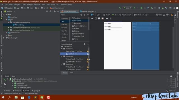Screen dimensions: 179x100
Task: Toggle the 1: Project side tool window
Action: [1, 16]
